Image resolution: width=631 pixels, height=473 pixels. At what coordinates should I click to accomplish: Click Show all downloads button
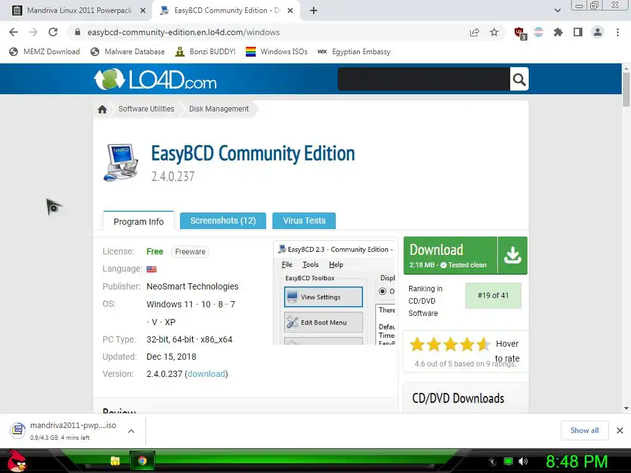tap(584, 431)
